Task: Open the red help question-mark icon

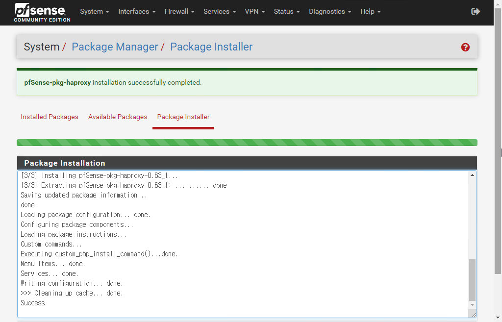Action: (x=465, y=48)
